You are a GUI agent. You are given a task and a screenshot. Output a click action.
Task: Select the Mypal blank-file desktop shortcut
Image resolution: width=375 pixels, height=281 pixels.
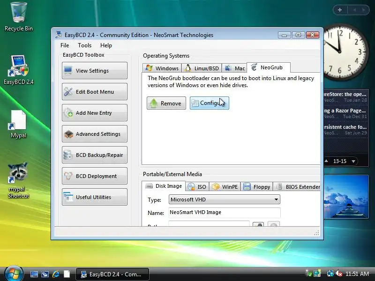[x=18, y=124]
